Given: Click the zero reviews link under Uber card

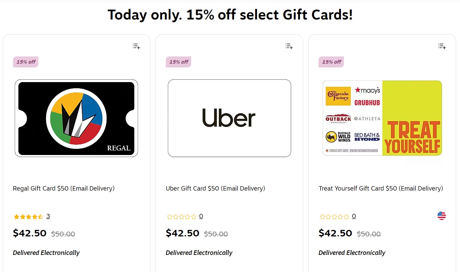Looking at the screenshot, I should tap(201, 216).
